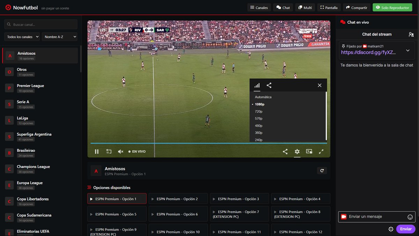The width and height of the screenshot is (419, 236).
Task: Click the reload stream icon next to Amistosos
Action: point(322,170)
